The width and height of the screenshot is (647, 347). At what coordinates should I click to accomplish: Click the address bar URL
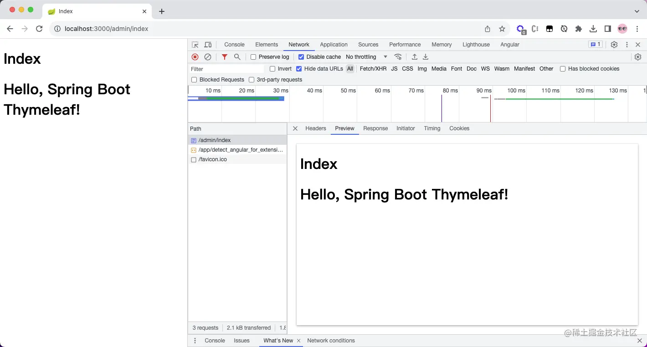(x=107, y=29)
